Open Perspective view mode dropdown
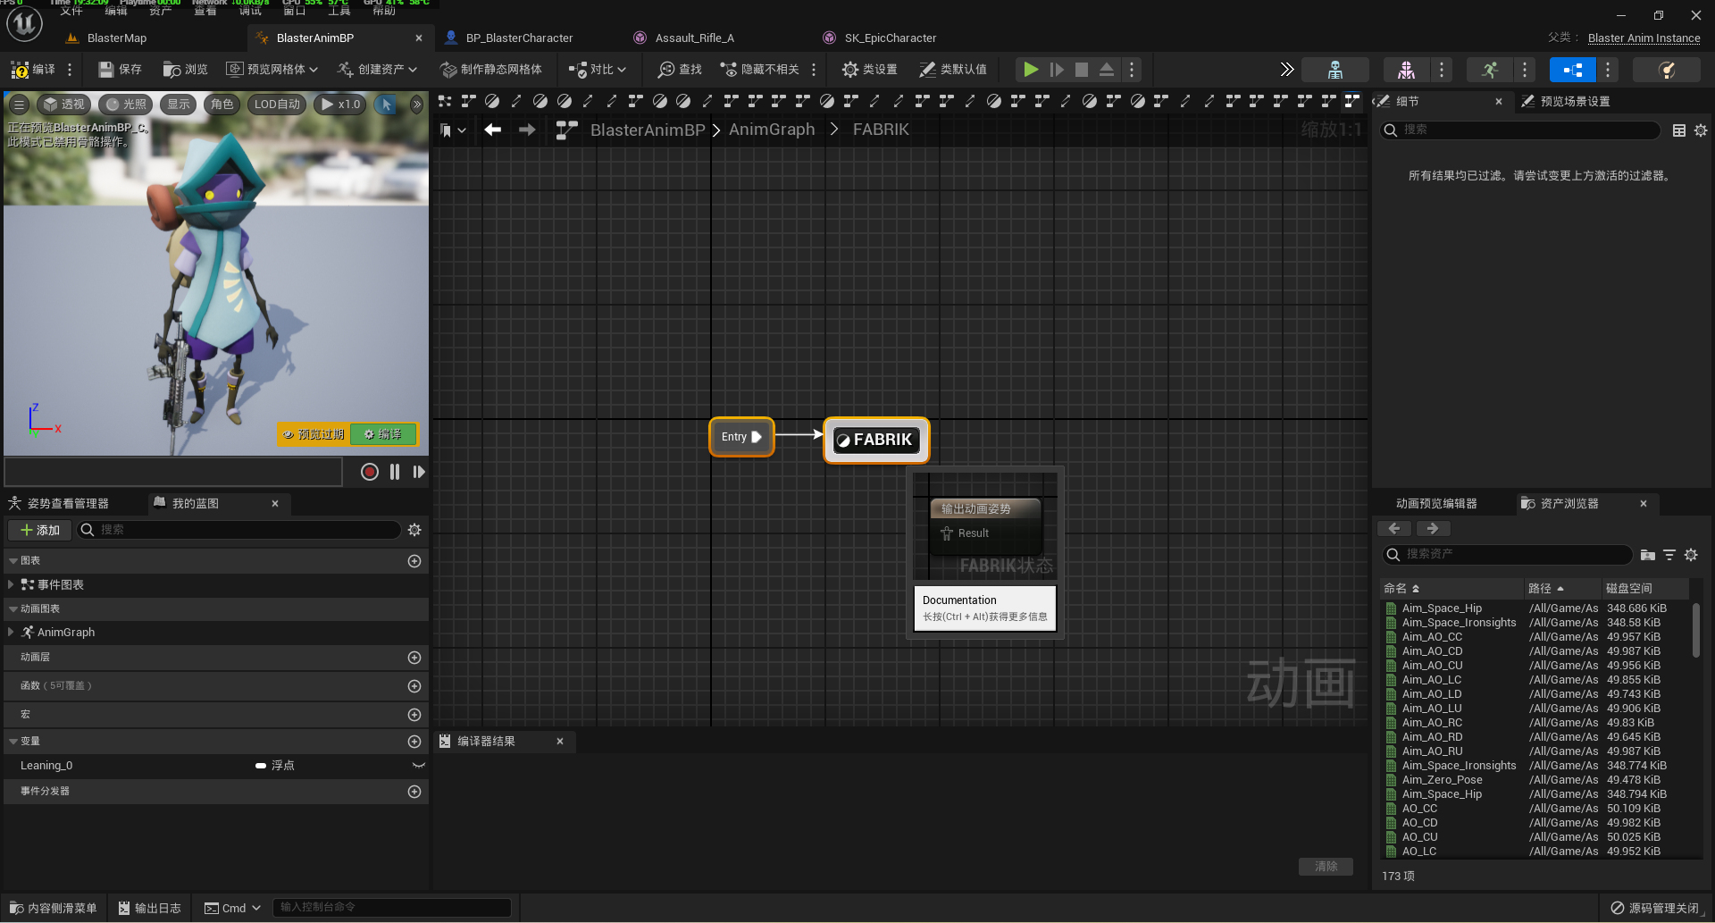The height and width of the screenshot is (923, 1715). 63,105
